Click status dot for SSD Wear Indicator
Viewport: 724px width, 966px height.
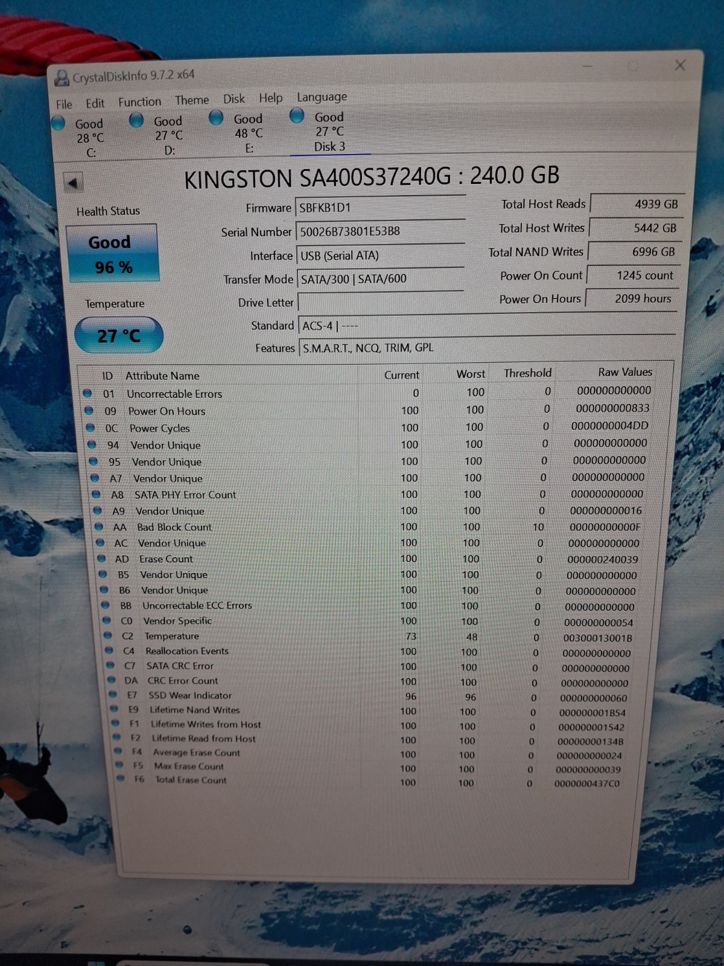(x=113, y=694)
